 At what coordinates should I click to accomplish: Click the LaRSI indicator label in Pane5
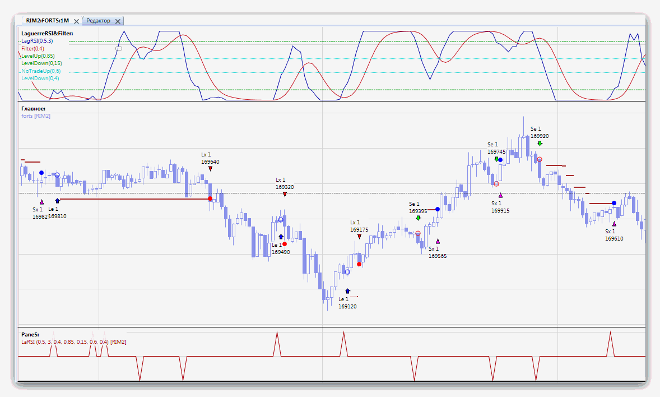(73, 342)
